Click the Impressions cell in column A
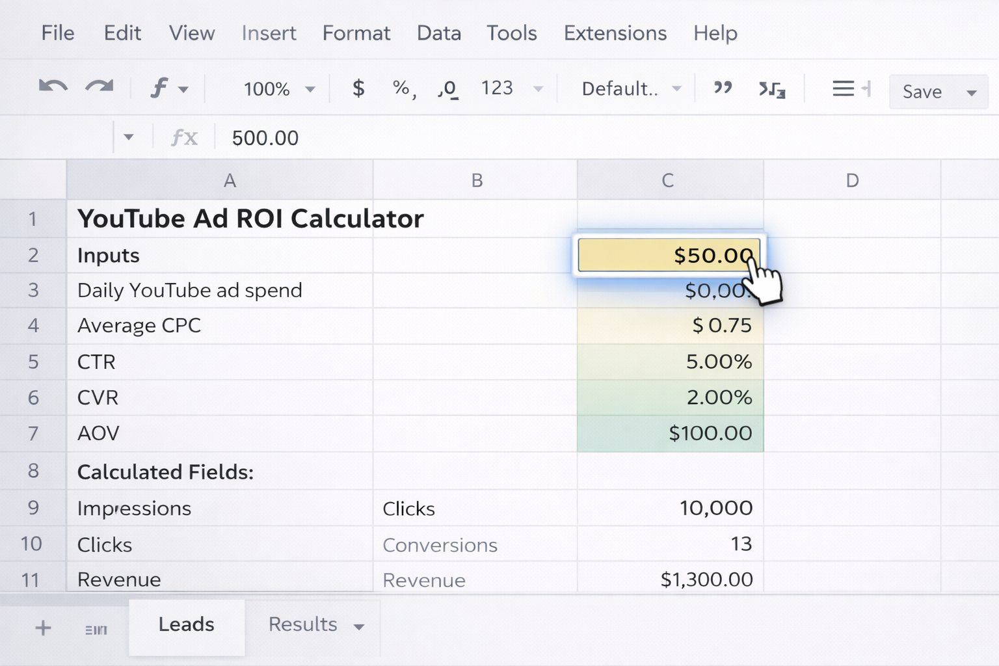The height and width of the screenshot is (666, 999). coord(220,508)
